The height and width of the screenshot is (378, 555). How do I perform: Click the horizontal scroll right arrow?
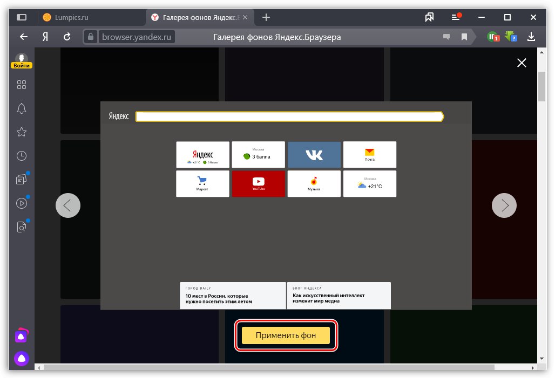533,368
